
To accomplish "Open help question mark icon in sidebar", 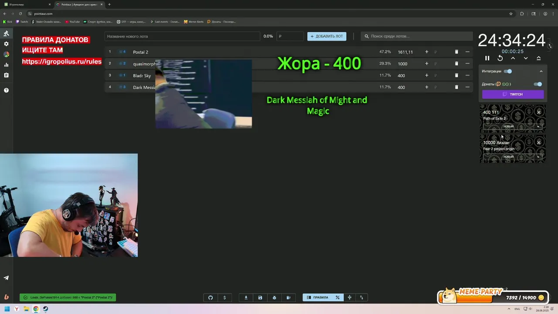I will (6, 90).
